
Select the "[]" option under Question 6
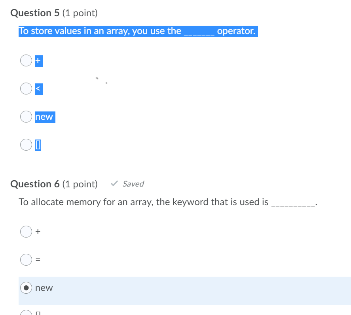tap(26, 312)
